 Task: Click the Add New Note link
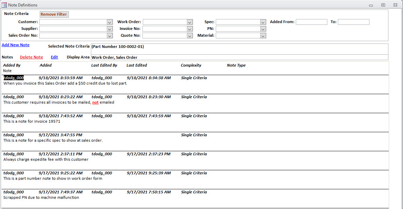pos(15,45)
